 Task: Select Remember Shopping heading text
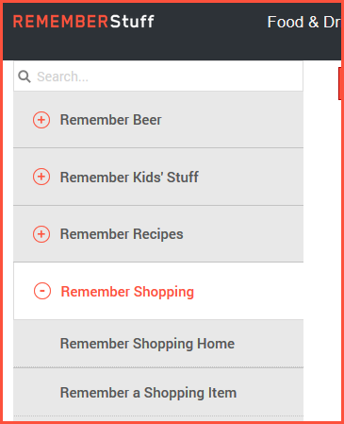127,292
